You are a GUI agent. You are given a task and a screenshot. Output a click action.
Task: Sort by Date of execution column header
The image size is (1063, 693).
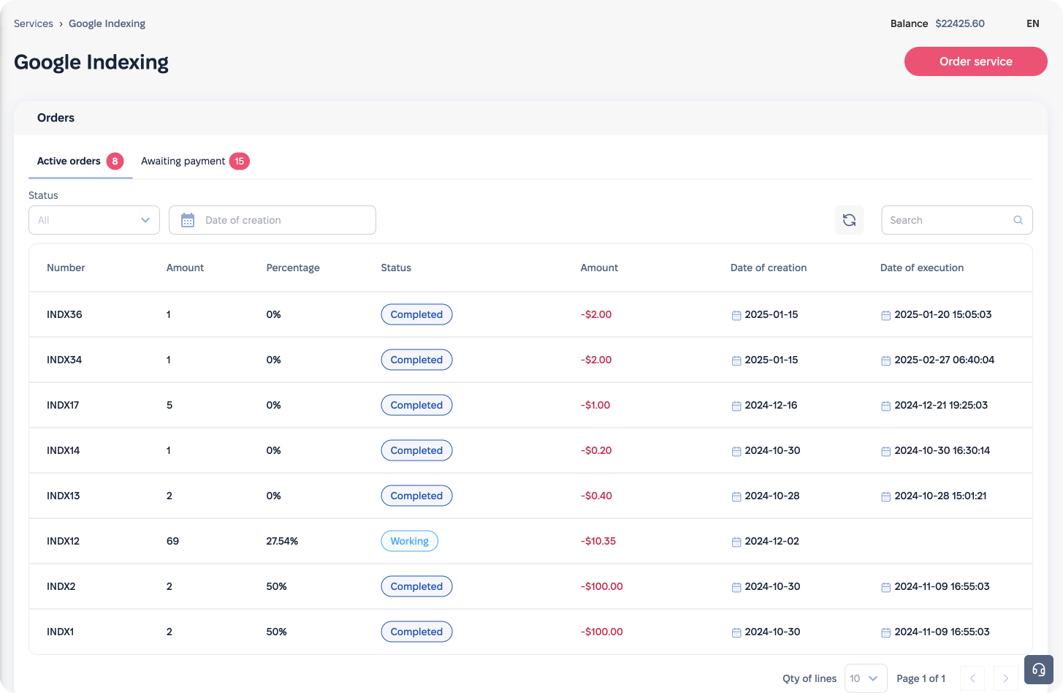pyautogui.click(x=921, y=268)
